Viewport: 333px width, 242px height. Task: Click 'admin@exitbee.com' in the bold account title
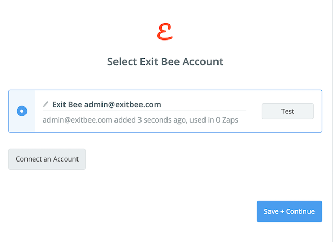[x=123, y=104]
